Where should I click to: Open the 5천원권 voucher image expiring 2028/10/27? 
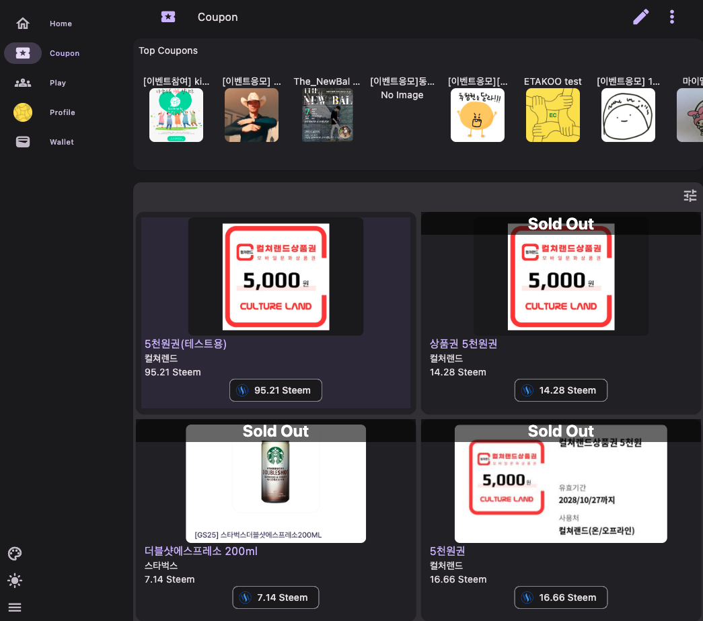pyautogui.click(x=561, y=483)
